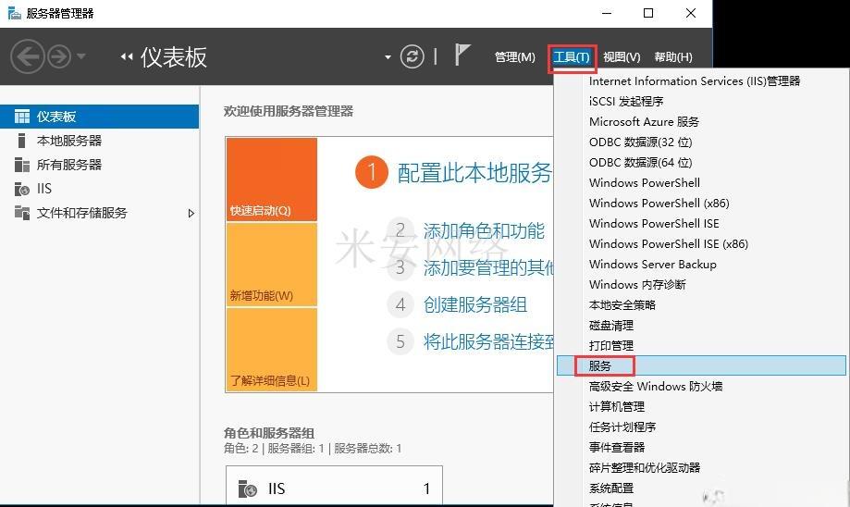Expand the 文件和存储服务 arrow
Screen dimensions: 850x507
click(x=191, y=213)
